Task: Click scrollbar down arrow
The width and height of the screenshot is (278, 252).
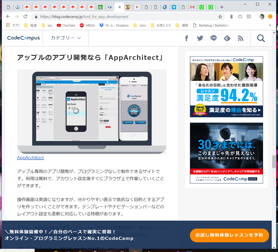Action: coord(274,248)
